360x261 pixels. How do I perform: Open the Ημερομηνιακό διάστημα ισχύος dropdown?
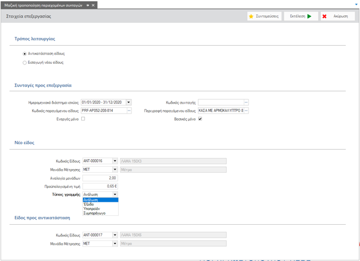click(129, 102)
